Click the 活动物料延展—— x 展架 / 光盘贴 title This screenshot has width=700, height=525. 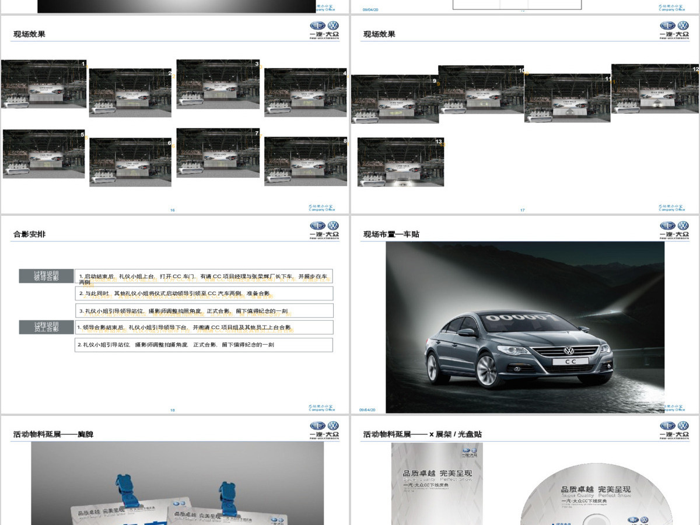tap(422, 434)
